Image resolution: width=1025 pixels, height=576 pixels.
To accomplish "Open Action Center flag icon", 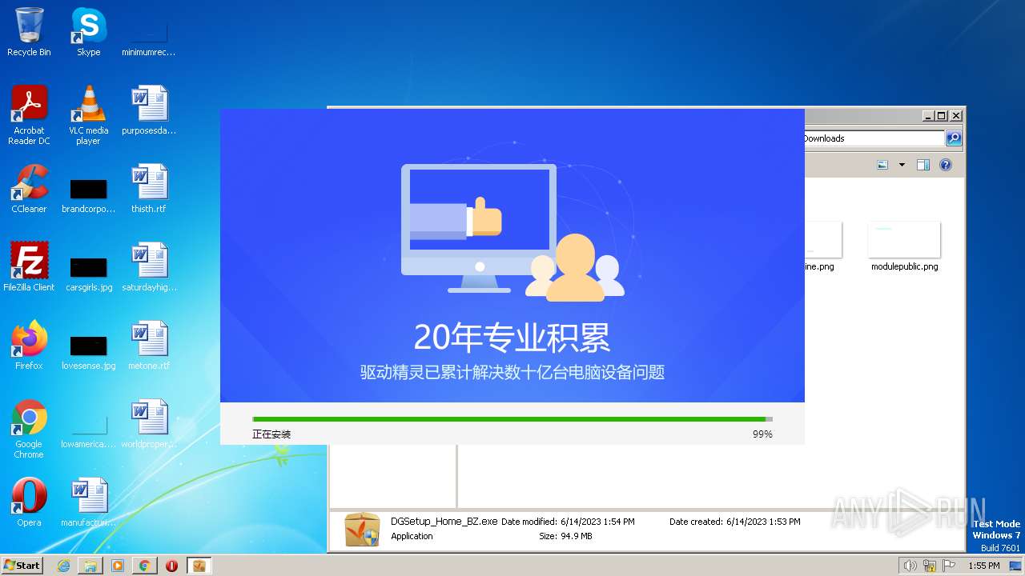I will click(x=948, y=566).
